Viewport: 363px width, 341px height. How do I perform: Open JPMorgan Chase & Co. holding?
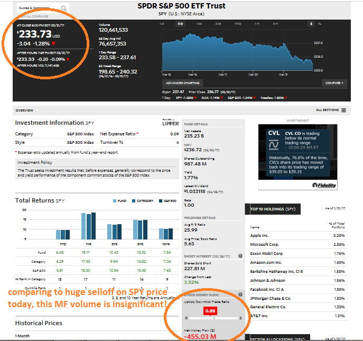tap(271, 298)
